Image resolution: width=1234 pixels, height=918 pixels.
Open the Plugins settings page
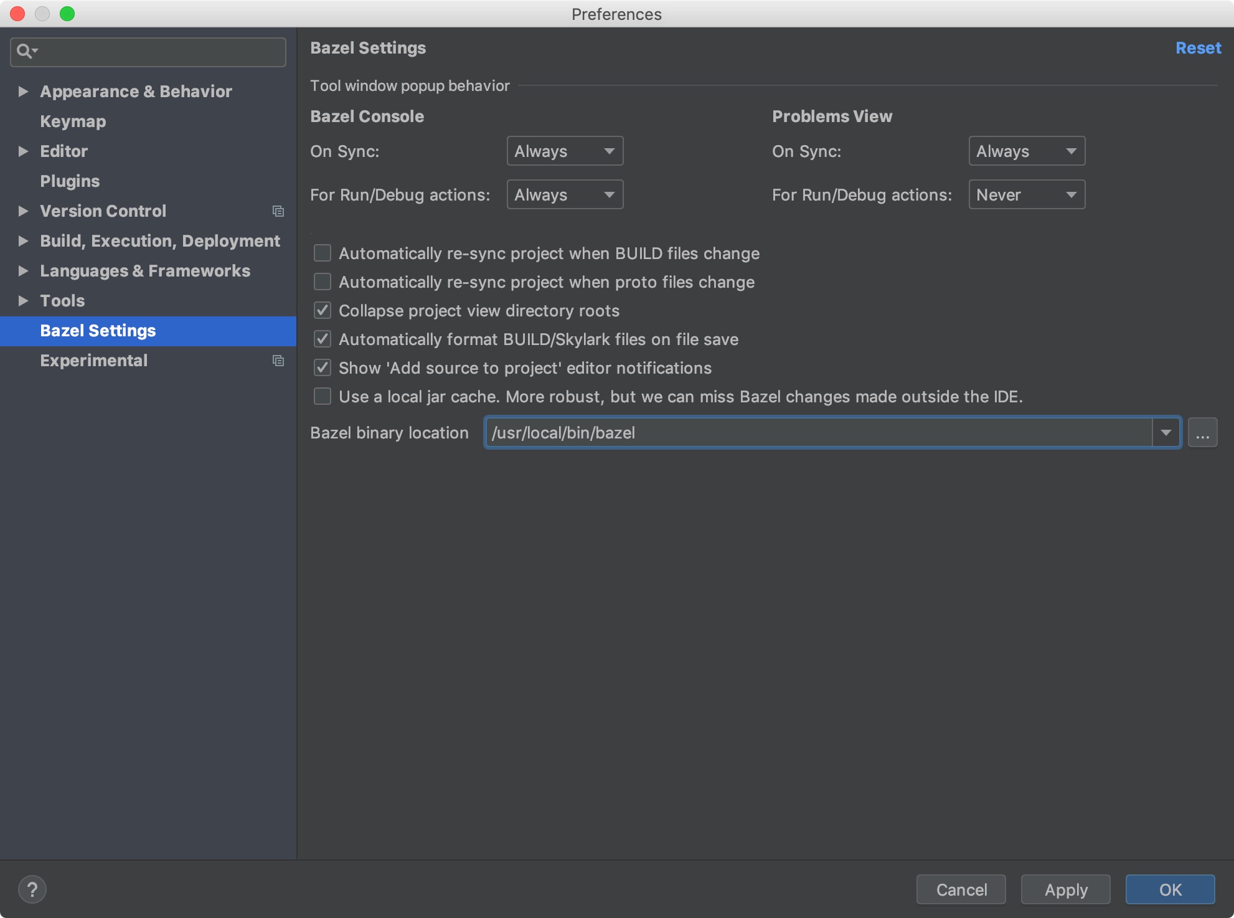[70, 181]
